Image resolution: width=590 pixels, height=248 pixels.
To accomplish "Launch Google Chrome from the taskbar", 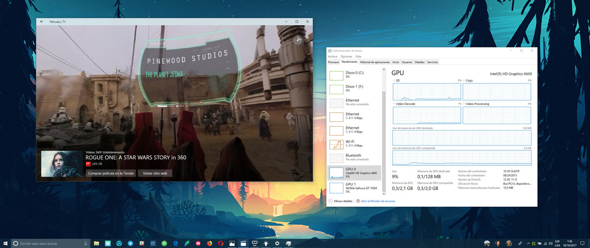I will click(119, 243).
